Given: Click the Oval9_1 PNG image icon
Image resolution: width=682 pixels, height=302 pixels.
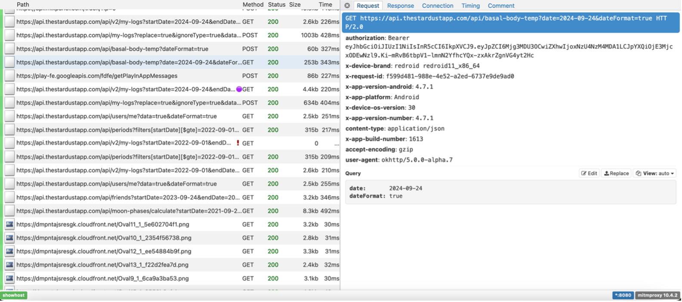Looking at the screenshot, I should pos(9,278).
